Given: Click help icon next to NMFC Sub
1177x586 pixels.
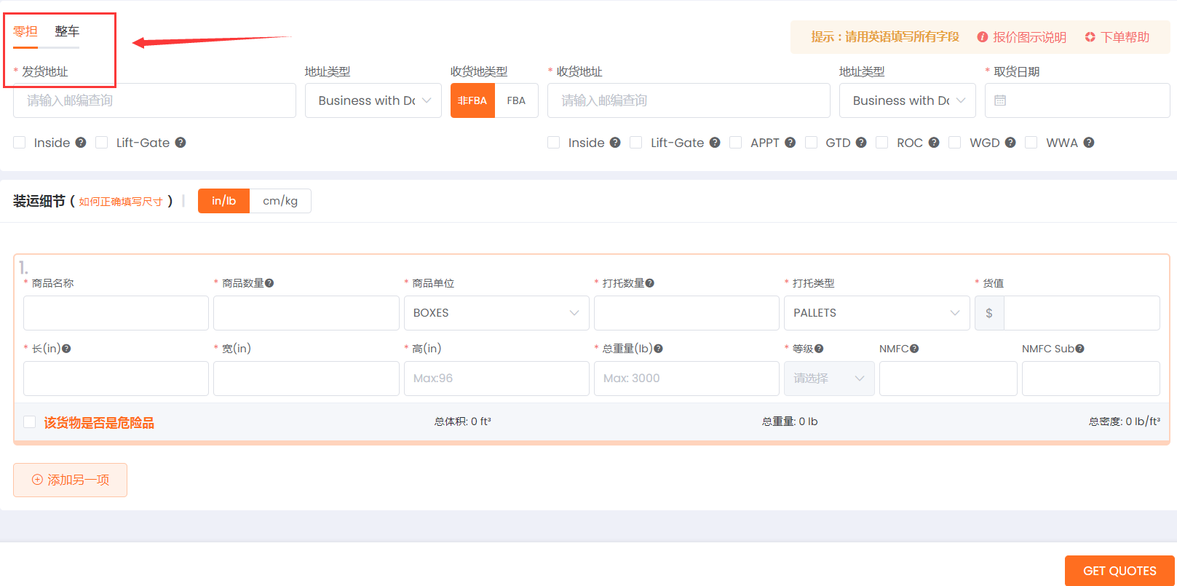Looking at the screenshot, I should click(1080, 349).
